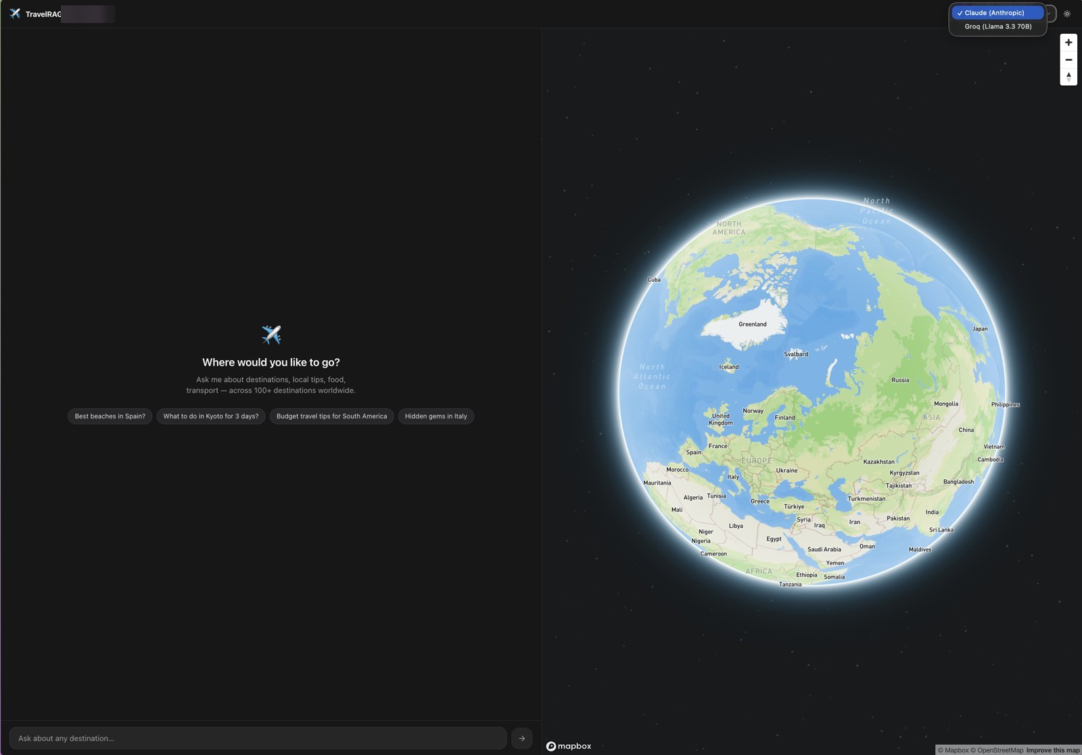Click the Cuba label on the globe
Screen dimensions: 1082x755
pyautogui.click(x=654, y=280)
